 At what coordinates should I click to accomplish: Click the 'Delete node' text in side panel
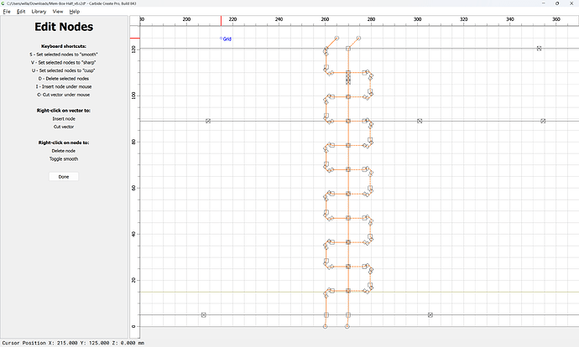tap(64, 151)
